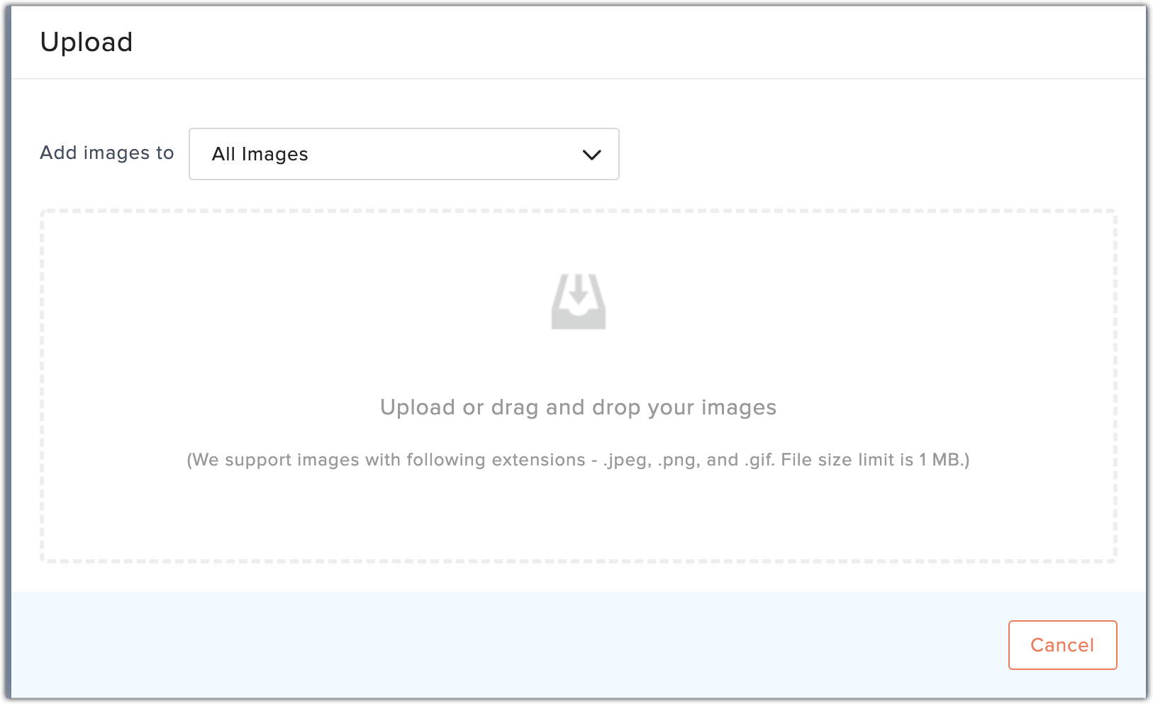Click 'Upload or drag and drop your images'
1153x704 pixels.
(x=578, y=407)
